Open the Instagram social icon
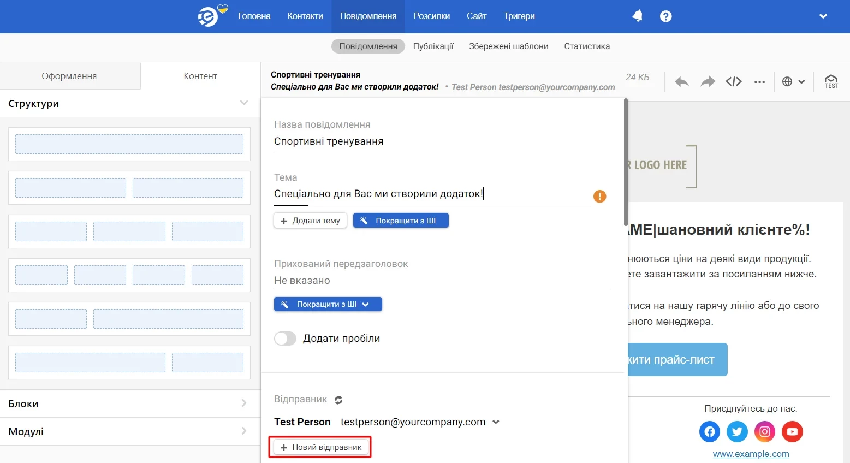The width and height of the screenshot is (850, 463). pos(765,432)
